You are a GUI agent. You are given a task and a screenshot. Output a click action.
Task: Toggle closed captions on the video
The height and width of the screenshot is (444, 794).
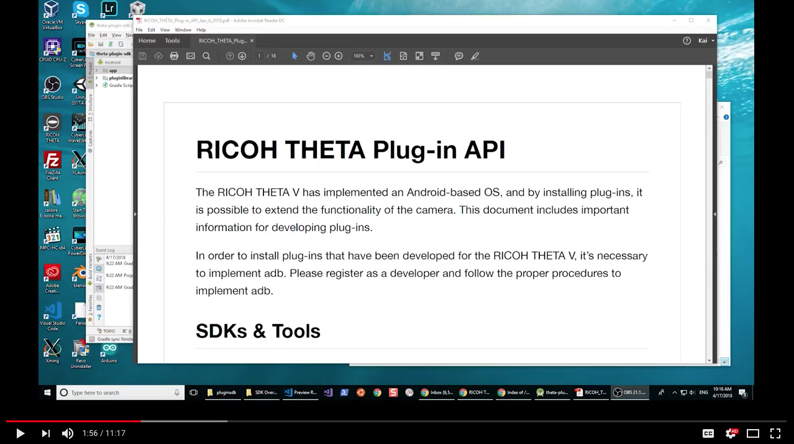(708, 433)
